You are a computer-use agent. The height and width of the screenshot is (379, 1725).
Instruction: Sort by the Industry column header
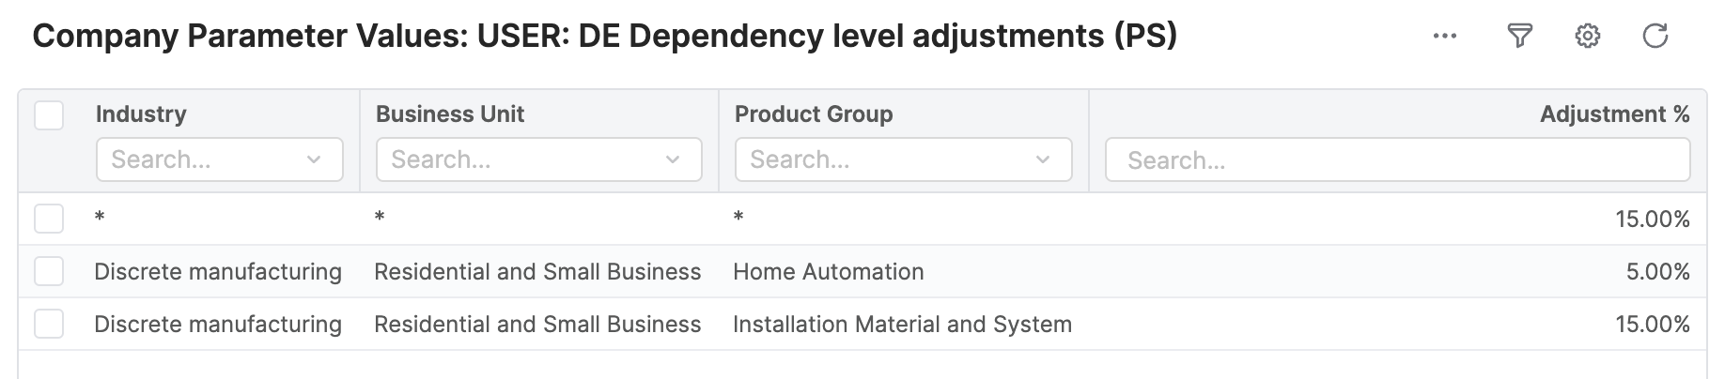[141, 114]
